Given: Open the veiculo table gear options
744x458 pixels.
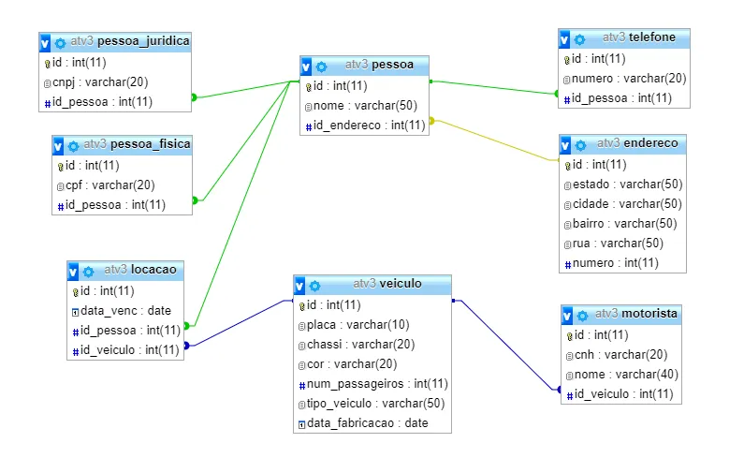Looking at the screenshot, I should click(315, 286).
